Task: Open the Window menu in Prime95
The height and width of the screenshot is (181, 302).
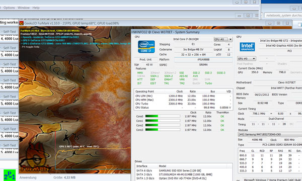Action: tap(24, 8)
